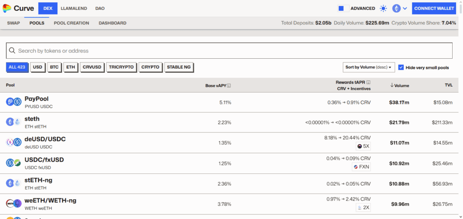The width and height of the screenshot is (463, 219).
Task: Filter pools by USD
Action: coord(38,67)
